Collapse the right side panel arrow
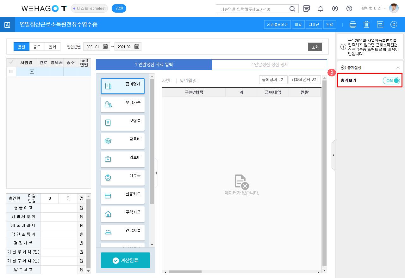This screenshot has width=405, height=278. [x=333, y=155]
